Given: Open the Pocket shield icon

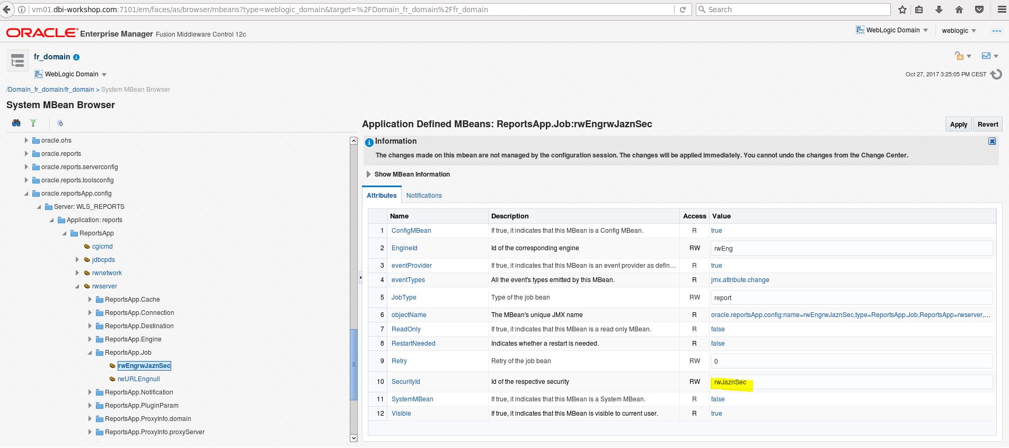Looking at the screenshot, I should point(979,10).
